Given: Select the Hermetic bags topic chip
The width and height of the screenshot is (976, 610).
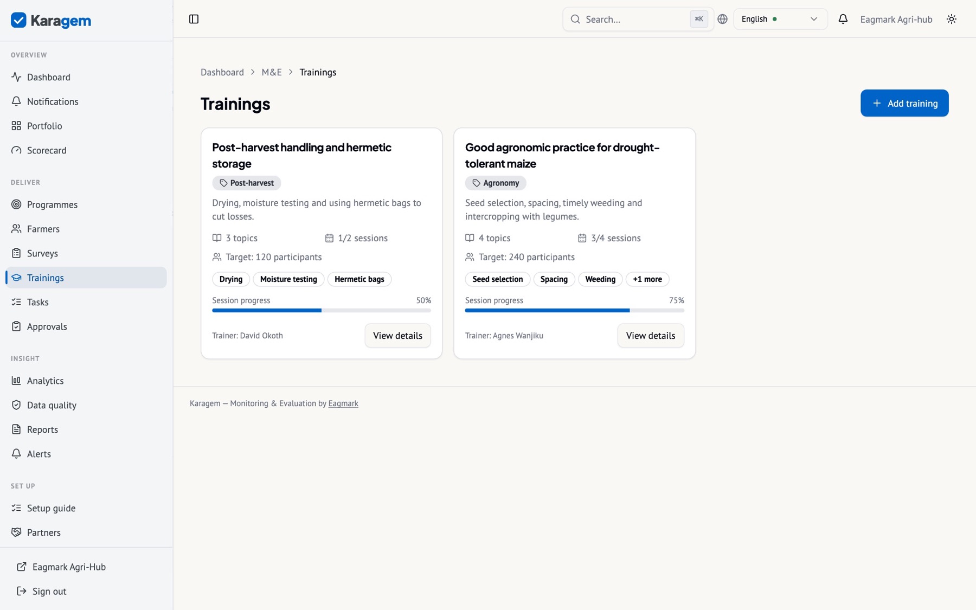Looking at the screenshot, I should pos(359,279).
